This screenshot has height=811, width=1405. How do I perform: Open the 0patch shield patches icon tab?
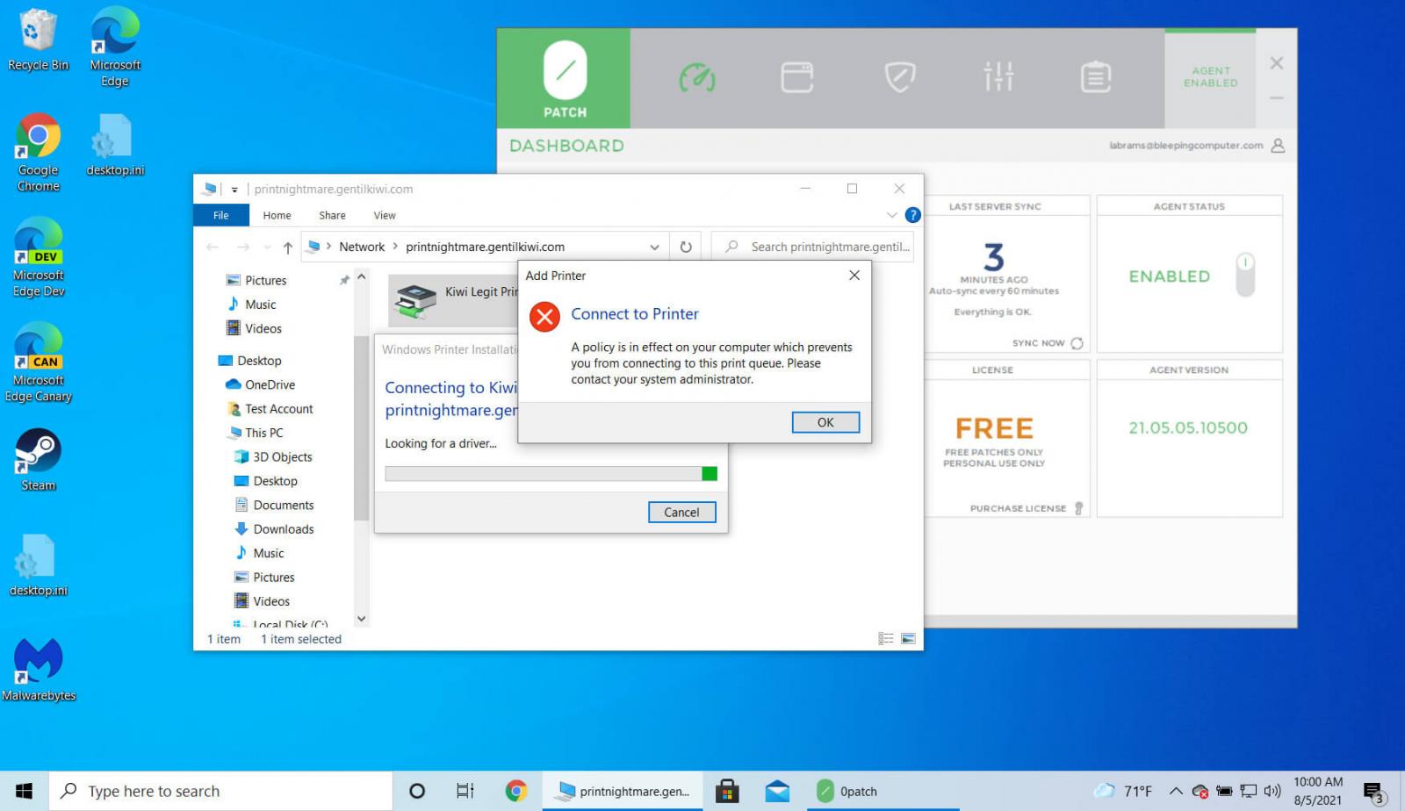click(899, 77)
